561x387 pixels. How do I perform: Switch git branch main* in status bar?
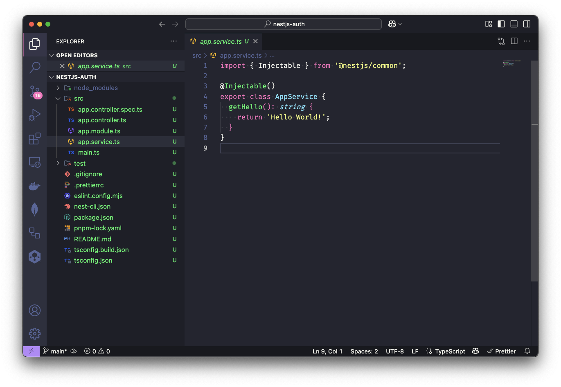point(55,351)
